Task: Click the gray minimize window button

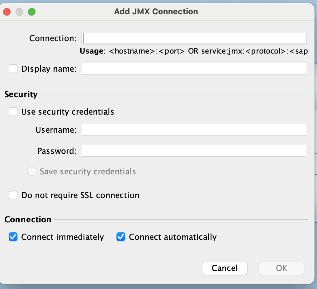Action: tap(19, 12)
